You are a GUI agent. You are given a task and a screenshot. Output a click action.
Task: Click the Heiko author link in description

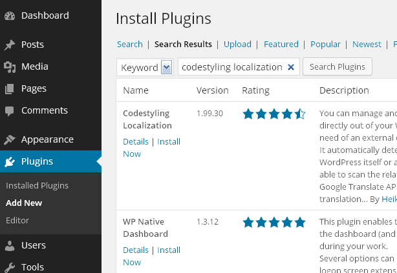pyautogui.click(x=389, y=199)
